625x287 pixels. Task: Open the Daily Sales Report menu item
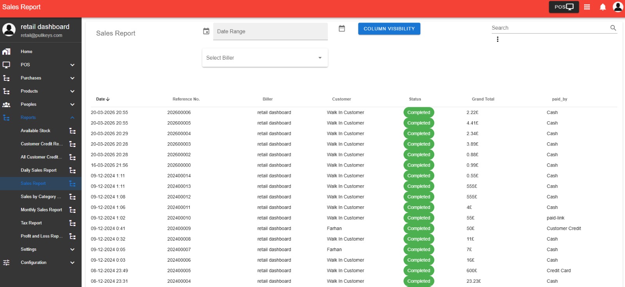pos(39,170)
